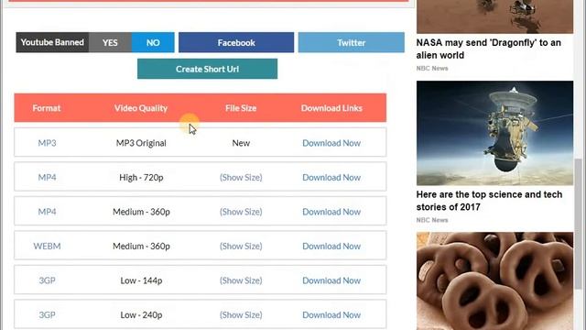Click the 'Low - 240p' quality text
586x330 pixels.
click(141, 315)
